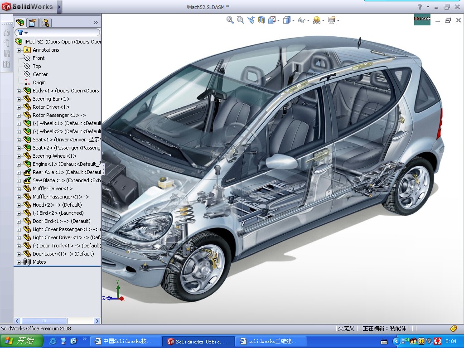Select the Top plane
This screenshot has height=348, width=464.
pos(37,66)
